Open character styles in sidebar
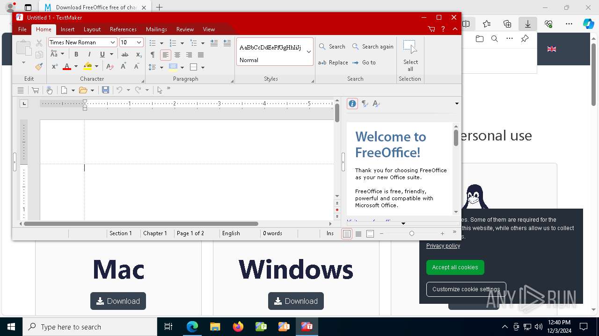The height and width of the screenshot is (336, 599). (x=376, y=104)
